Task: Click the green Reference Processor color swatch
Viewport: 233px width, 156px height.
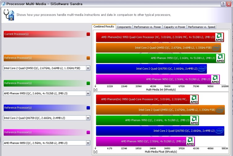Action: pos(88,83)
